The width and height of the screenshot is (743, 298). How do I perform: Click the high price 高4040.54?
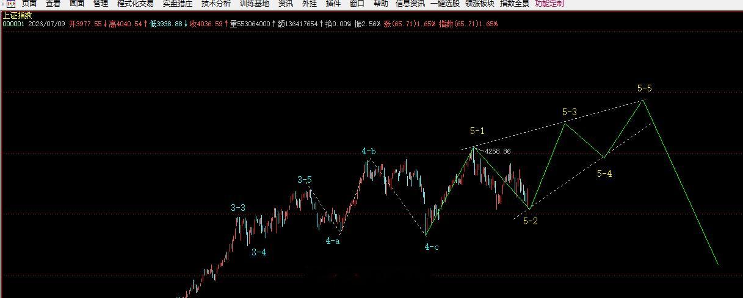click(125, 24)
